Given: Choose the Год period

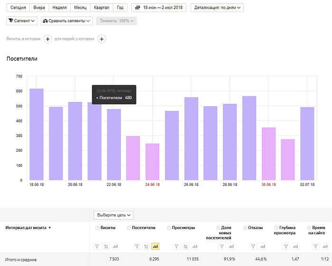Looking at the screenshot, I should 120,8.
